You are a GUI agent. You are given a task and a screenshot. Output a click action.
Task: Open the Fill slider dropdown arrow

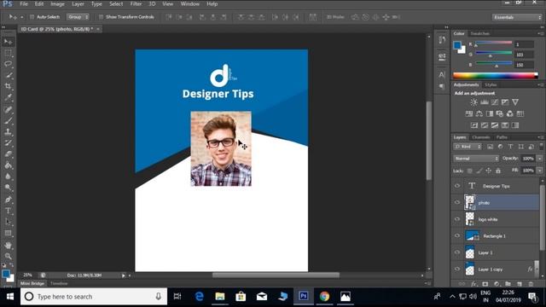pyautogui.click(x=539, y=171)
